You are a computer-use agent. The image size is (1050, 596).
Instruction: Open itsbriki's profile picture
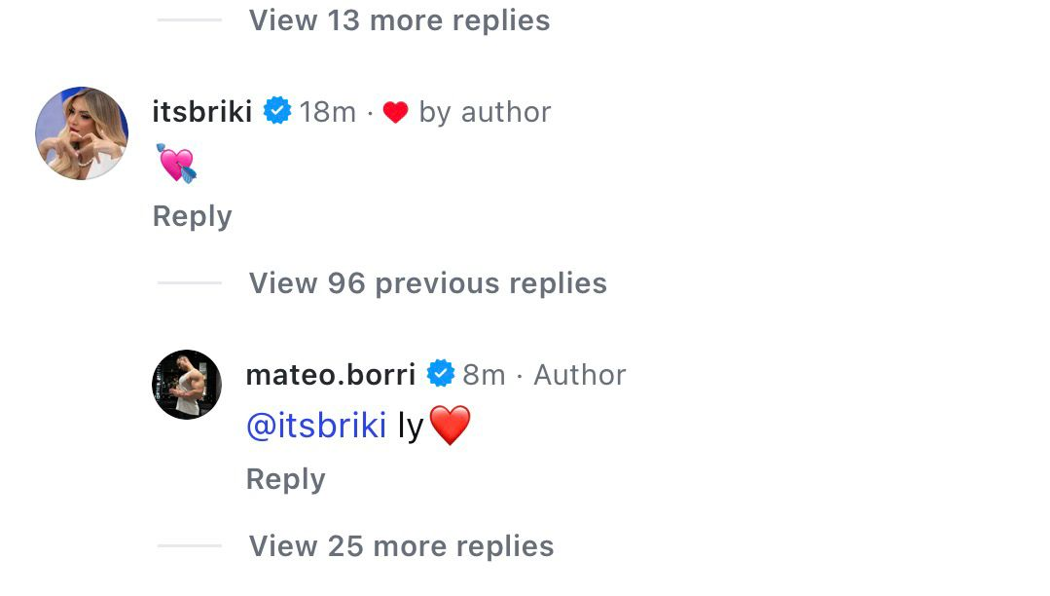tap(82, 133)
